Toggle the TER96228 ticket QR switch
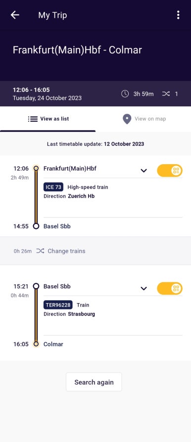The image size is (191, 442). [170, 288]
